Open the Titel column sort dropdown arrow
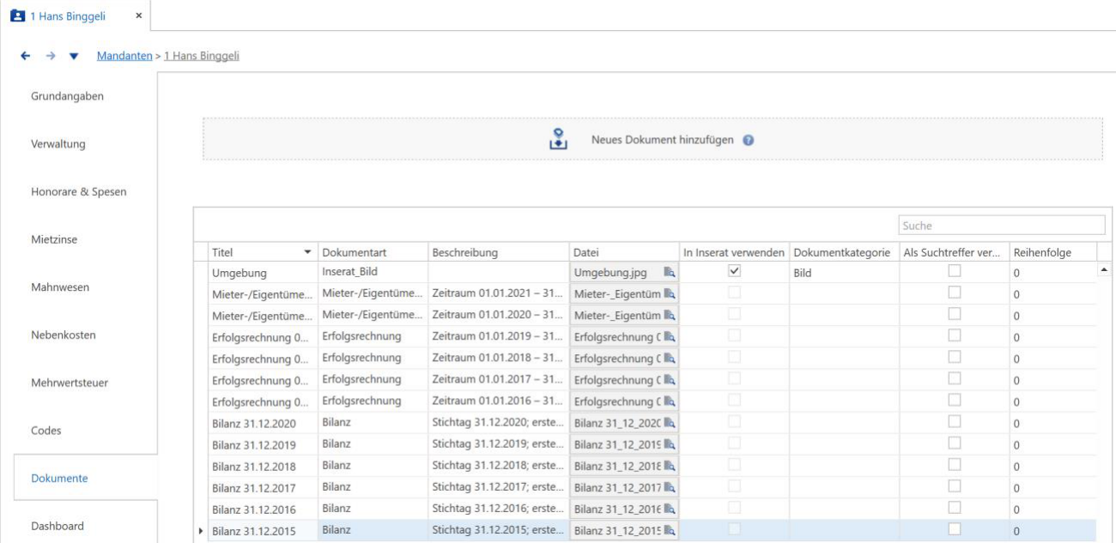 click(307, 252)
